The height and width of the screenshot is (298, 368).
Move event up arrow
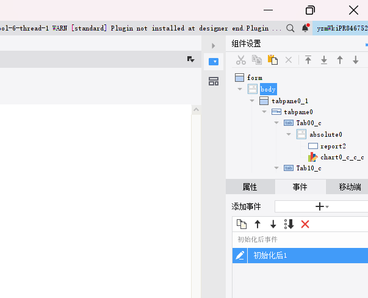tap(258, 224)
